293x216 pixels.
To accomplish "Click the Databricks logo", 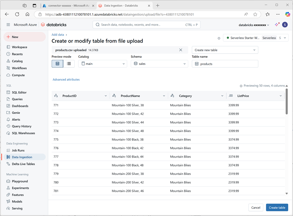I will [53, 25].
